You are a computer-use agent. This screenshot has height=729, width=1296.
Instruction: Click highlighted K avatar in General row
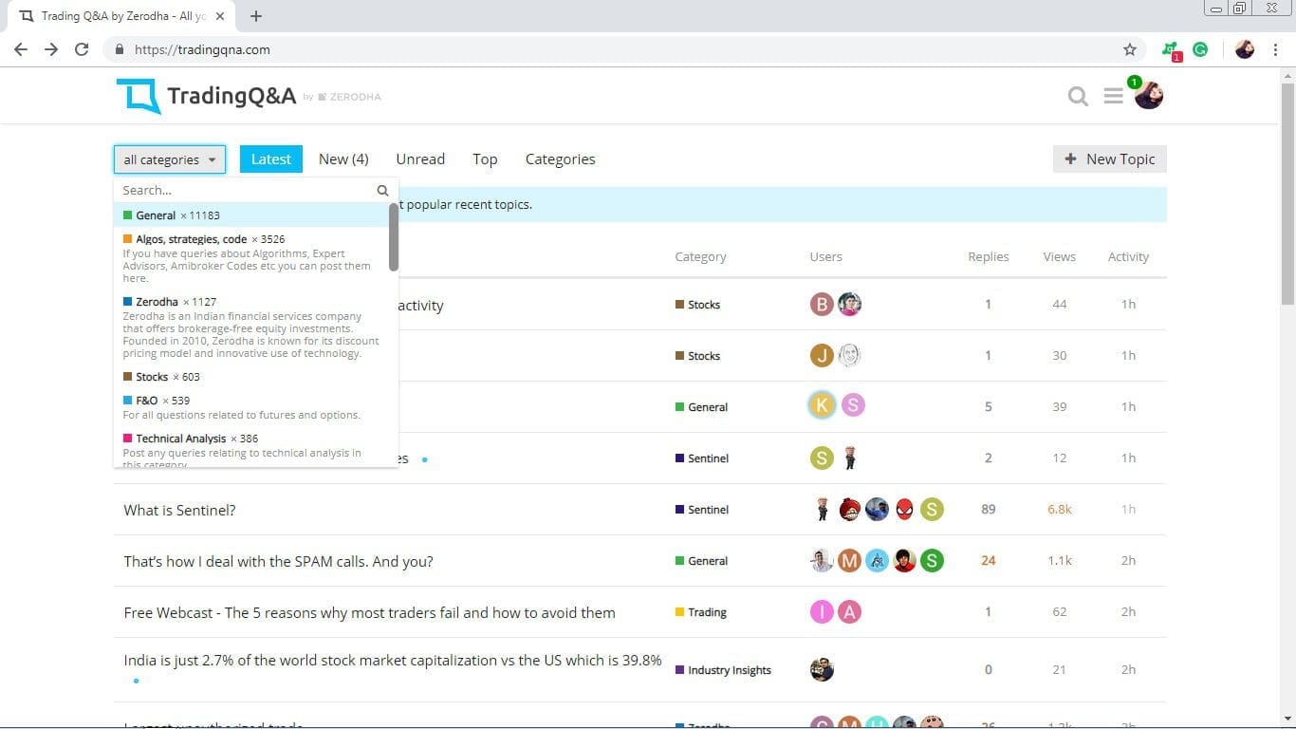(x=822, y=405)
